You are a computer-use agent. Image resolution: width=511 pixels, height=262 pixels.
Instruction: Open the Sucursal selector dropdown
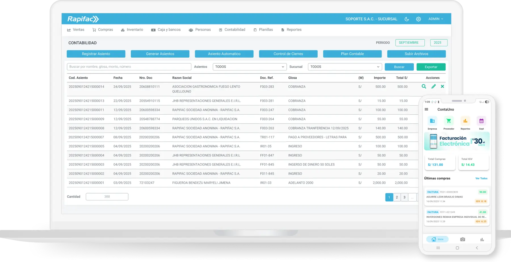click(344, 67)
